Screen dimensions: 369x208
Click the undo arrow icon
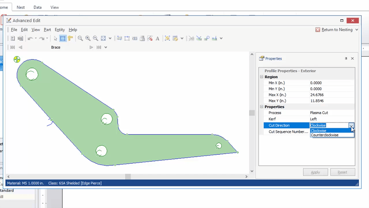click(x=30, y=38)
